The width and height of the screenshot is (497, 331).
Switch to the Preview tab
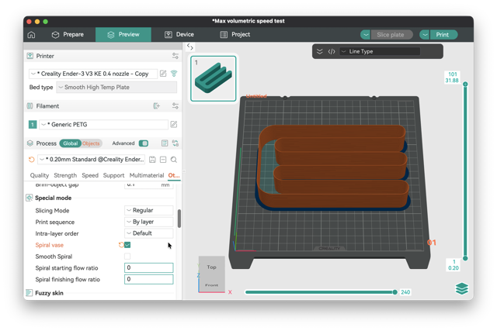point(123,34)
